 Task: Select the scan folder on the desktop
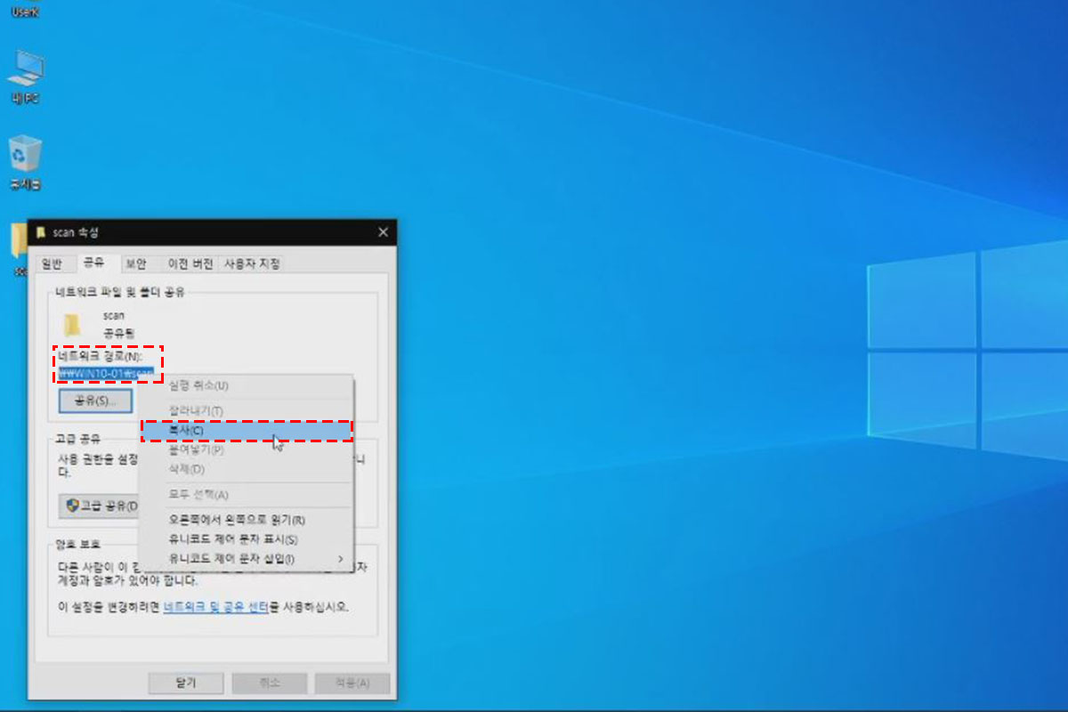[19, 247]
